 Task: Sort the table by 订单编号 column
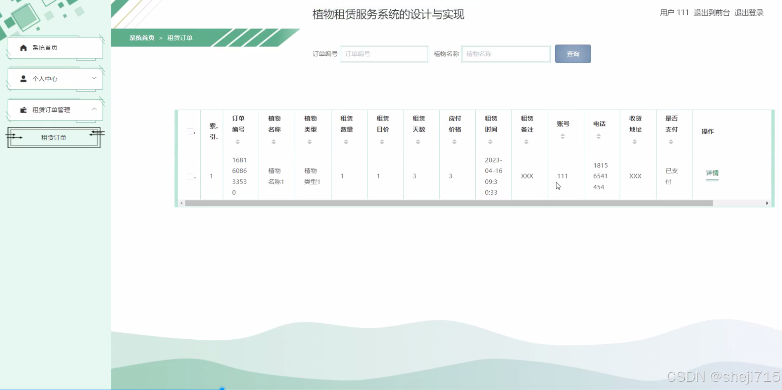tap(237, 141)
